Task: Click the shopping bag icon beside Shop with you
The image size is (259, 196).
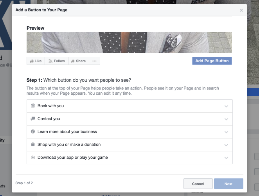Action: (33, 145)
